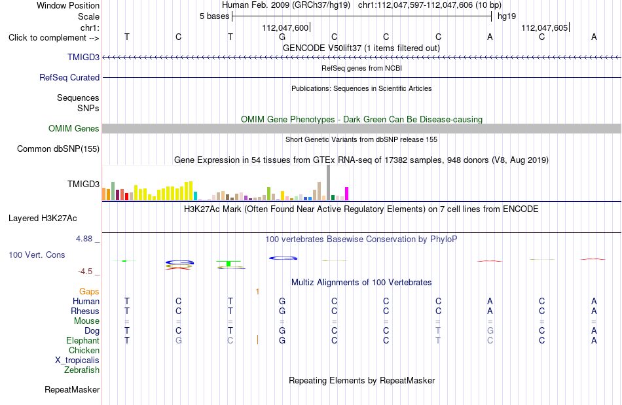Click the OMIM Genes label

point(73,128)
